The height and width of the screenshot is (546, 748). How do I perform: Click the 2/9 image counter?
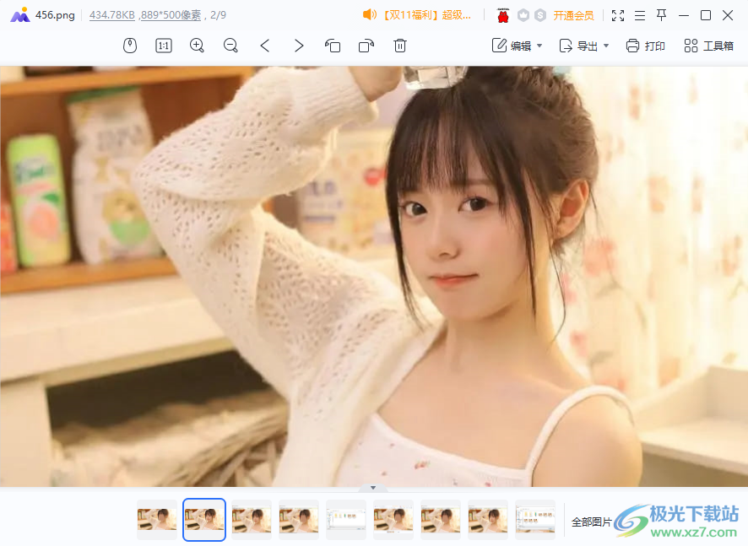218,15
